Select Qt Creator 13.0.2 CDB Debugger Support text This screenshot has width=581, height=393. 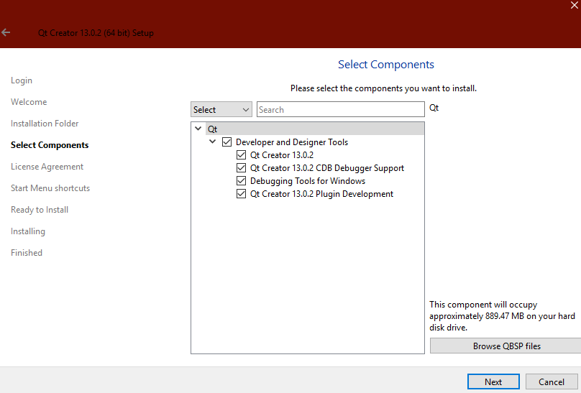tap(326, 168)
